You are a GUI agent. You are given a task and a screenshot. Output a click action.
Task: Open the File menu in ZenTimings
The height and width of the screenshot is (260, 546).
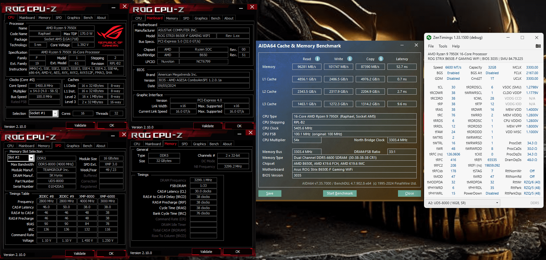(x=431, y=46)
